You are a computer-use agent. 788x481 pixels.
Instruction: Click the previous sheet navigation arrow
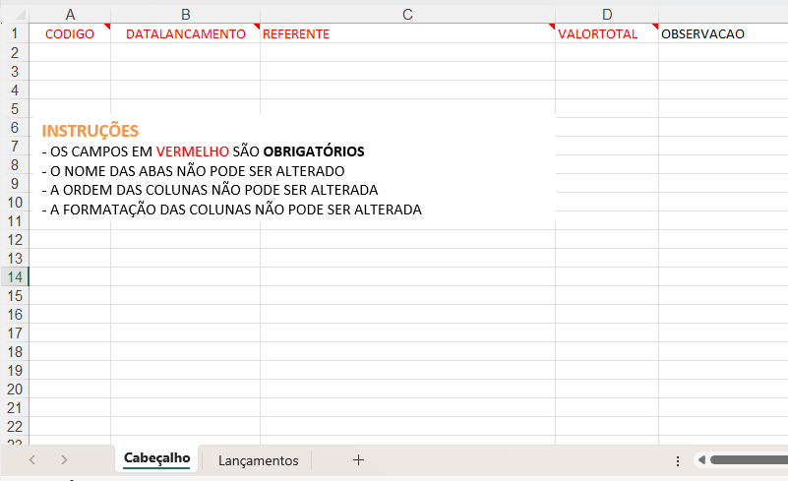click(32, 459)
